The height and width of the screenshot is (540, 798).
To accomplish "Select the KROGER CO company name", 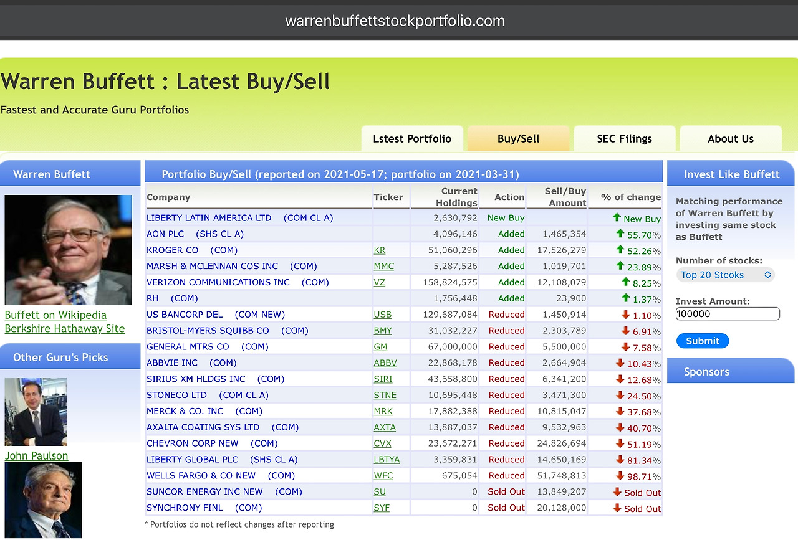I will point(172,250).
